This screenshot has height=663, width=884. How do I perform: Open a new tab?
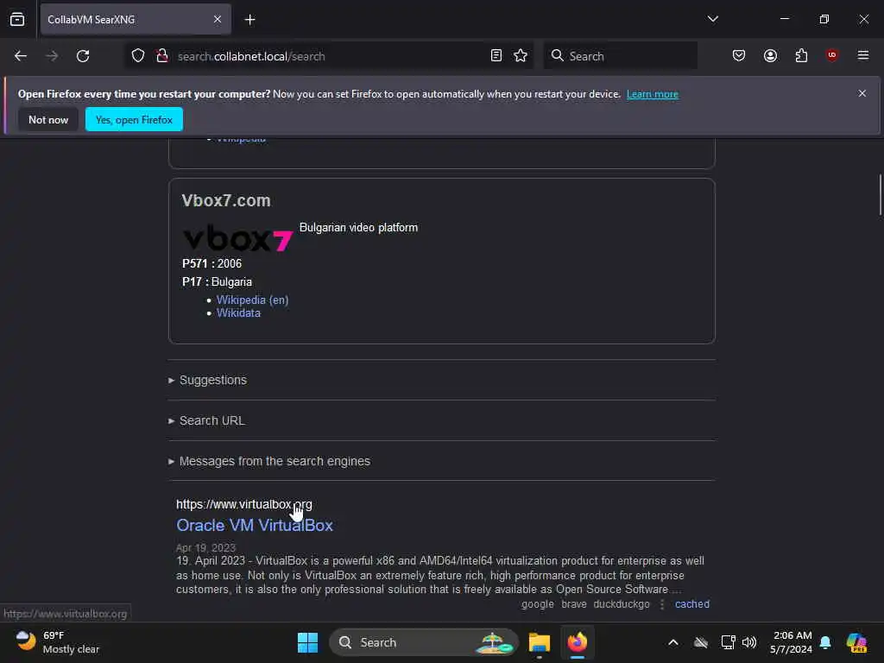(x=249, y=20)
